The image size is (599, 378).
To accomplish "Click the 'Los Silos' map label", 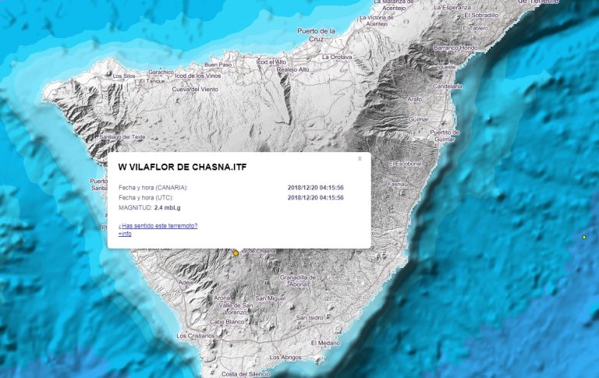I will click(124, 76).
